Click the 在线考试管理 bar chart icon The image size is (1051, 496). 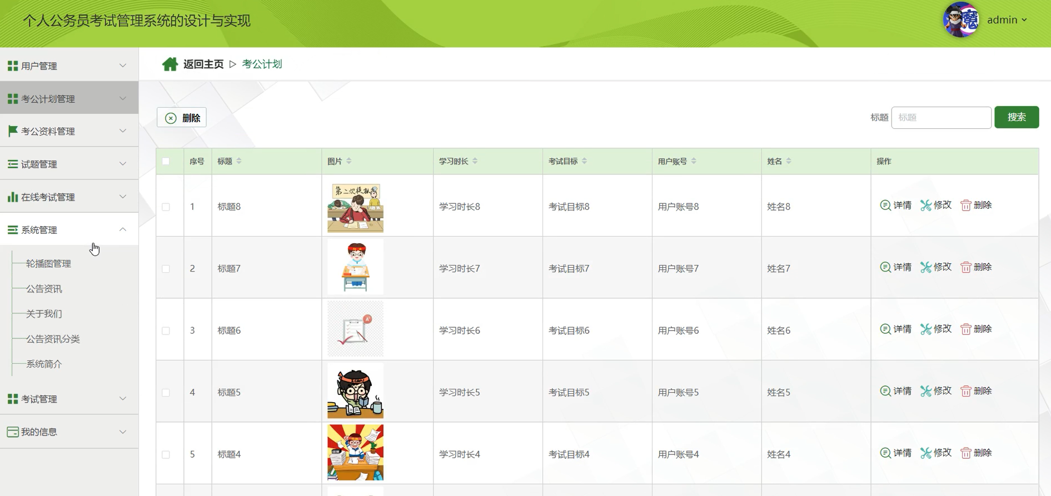(x=13, y=197)
